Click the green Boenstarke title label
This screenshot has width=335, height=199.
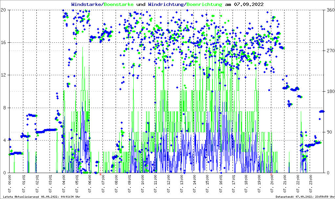click(119, 4)
